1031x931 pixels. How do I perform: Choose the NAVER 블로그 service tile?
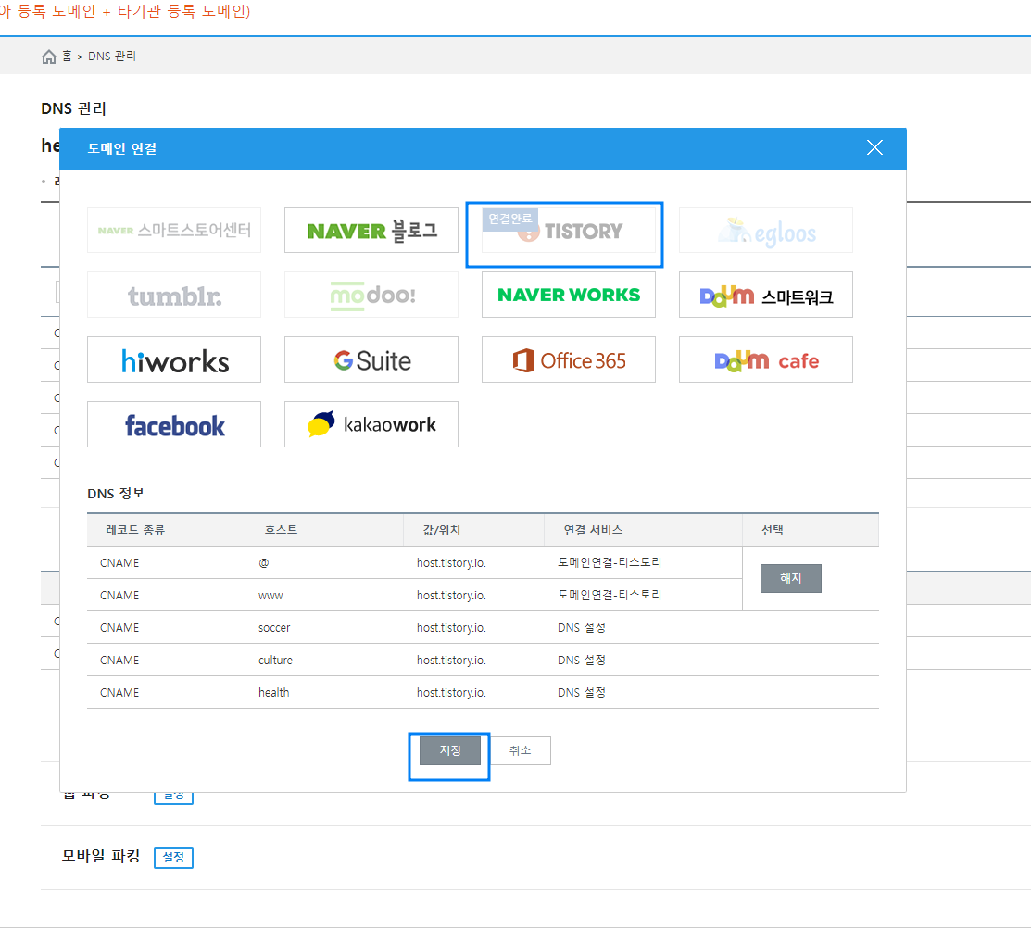tap(371, 230)
